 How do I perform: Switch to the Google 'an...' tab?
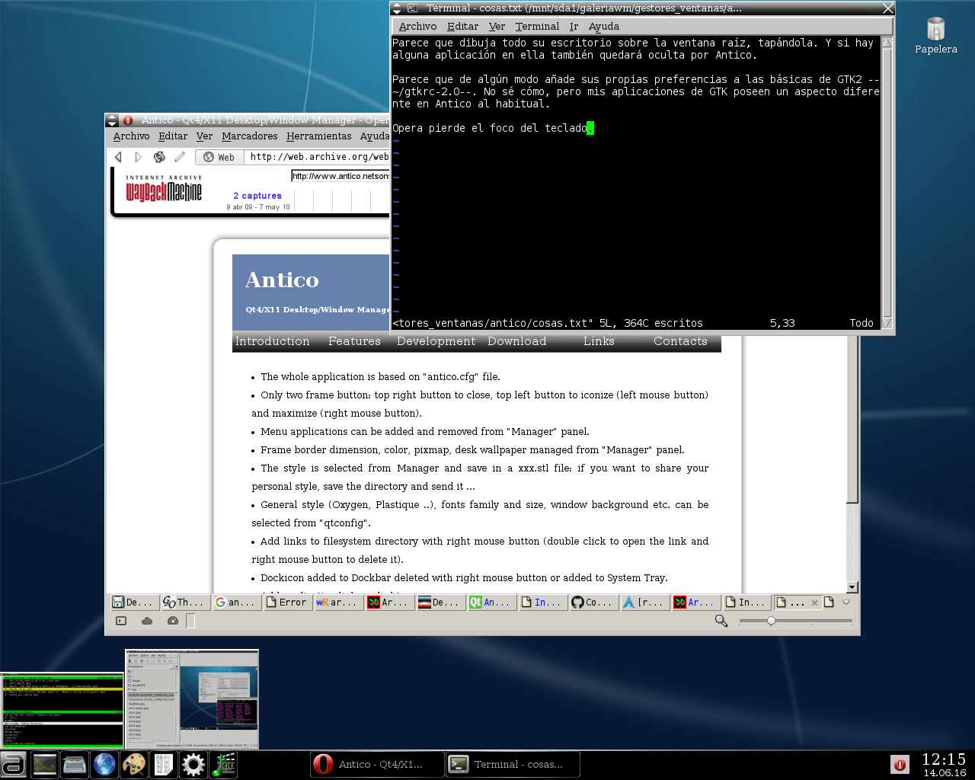pos(236,603)
